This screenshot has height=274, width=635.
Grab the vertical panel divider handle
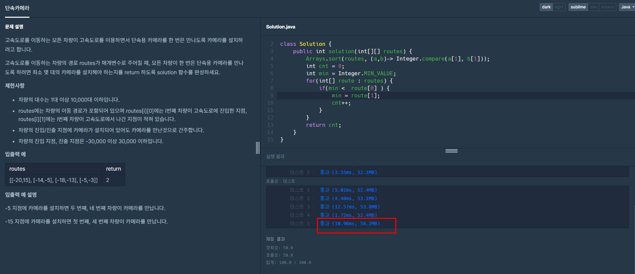[x=258, y=148]
